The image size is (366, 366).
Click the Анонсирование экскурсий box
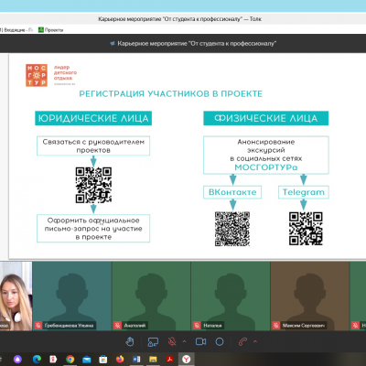[x=266, y=155]
